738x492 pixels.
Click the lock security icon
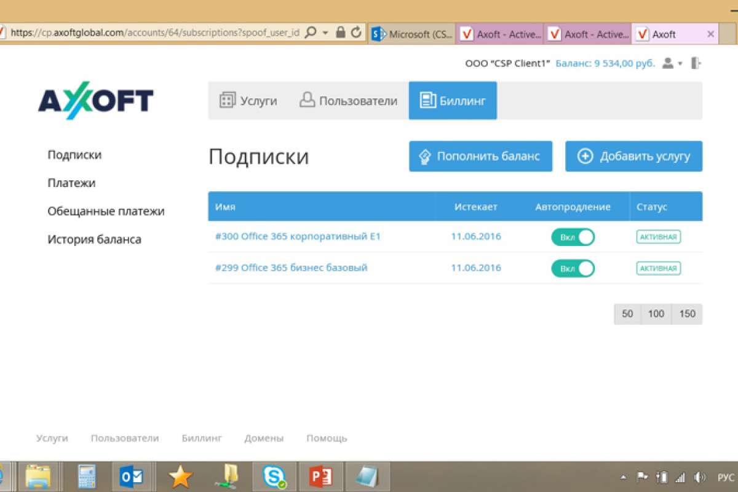(341, 33)
